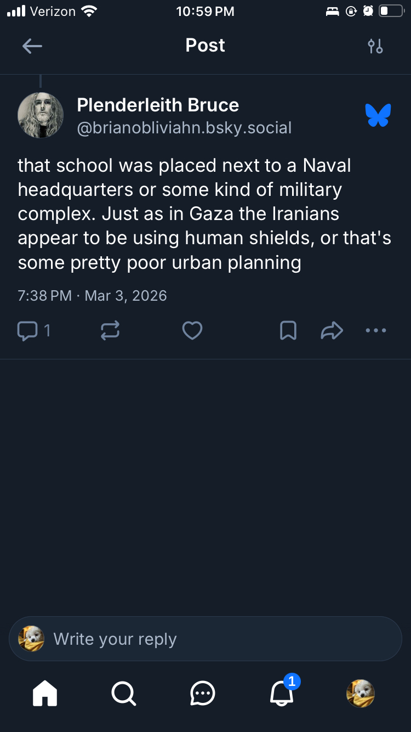This screenshot has width=411, height=732.
Task: Open Plenderleith Bruce's profile name
Action: click(158, 105)
